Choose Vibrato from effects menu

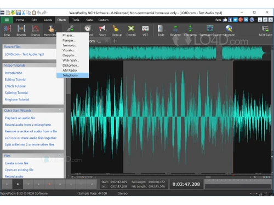[73, 50]
